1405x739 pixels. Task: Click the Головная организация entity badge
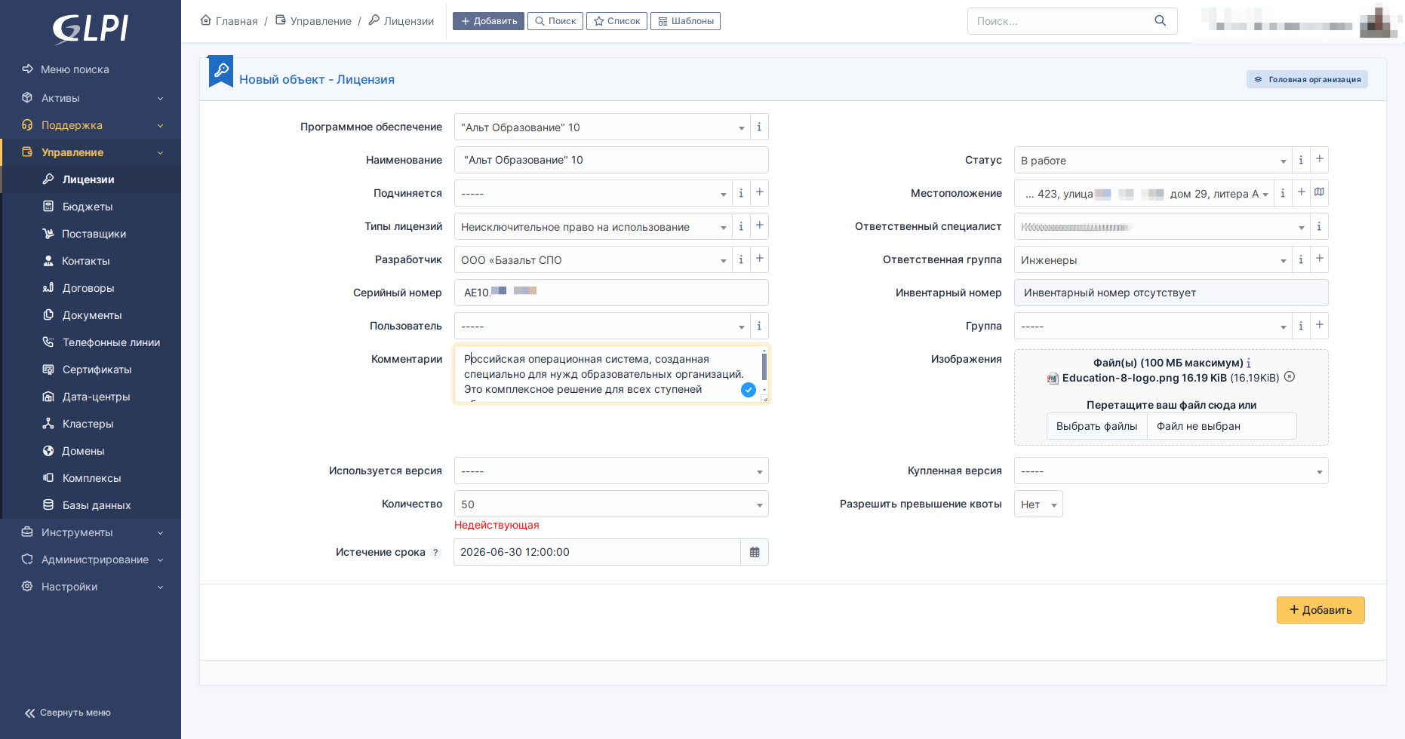coord(1307,79)
